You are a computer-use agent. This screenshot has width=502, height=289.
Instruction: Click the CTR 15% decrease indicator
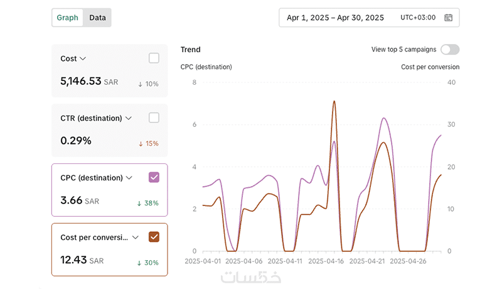(149, 143)
